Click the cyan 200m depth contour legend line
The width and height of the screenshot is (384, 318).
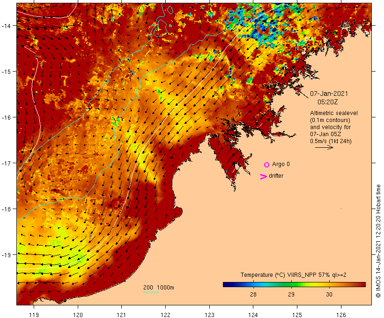(x=151, y=292)
